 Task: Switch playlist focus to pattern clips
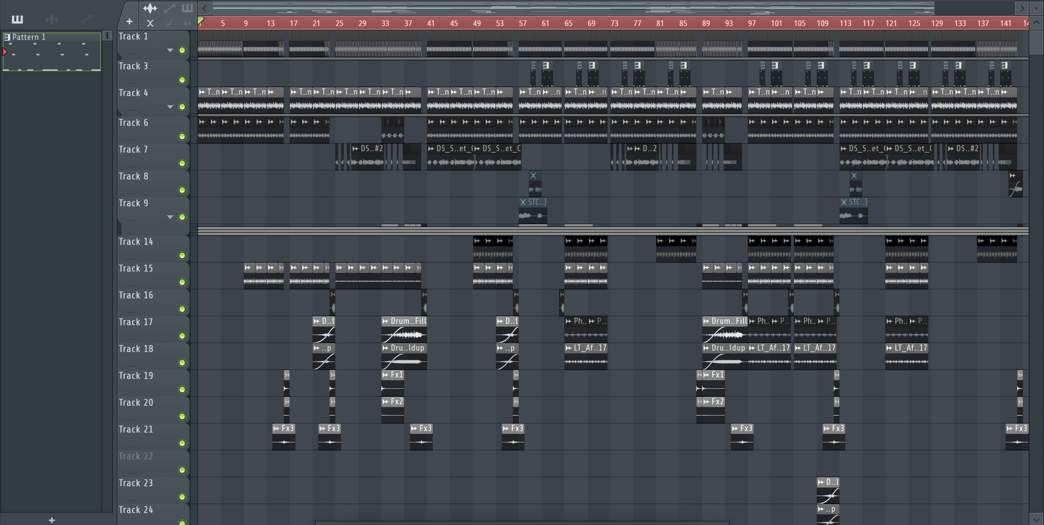(187, 8)
